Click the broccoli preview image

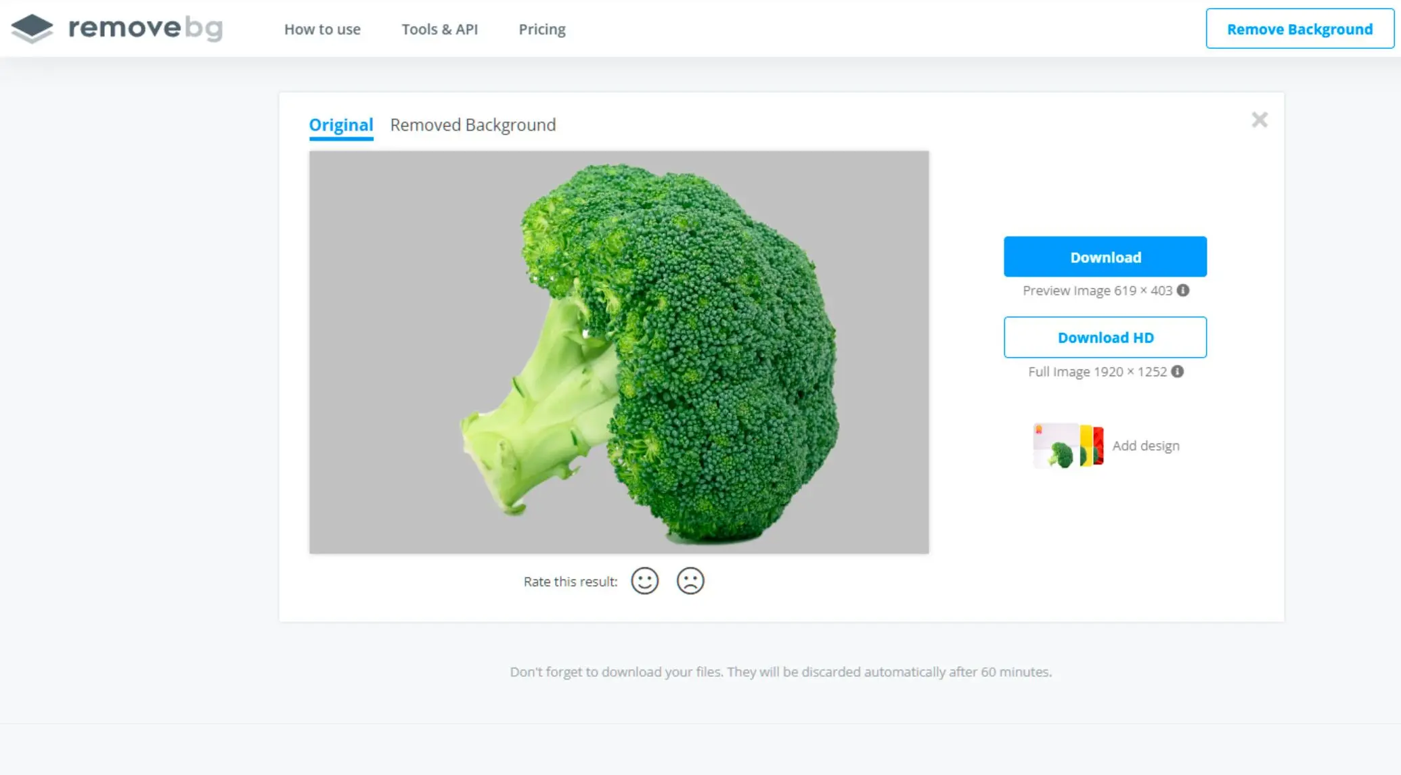pos(619,352)
